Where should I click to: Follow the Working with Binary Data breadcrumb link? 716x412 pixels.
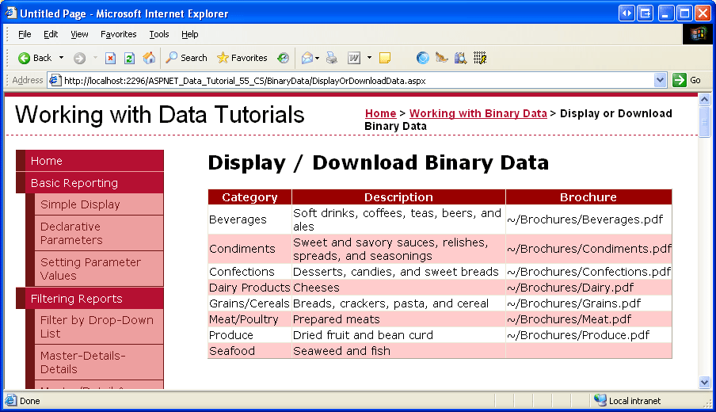coord(478,113)
